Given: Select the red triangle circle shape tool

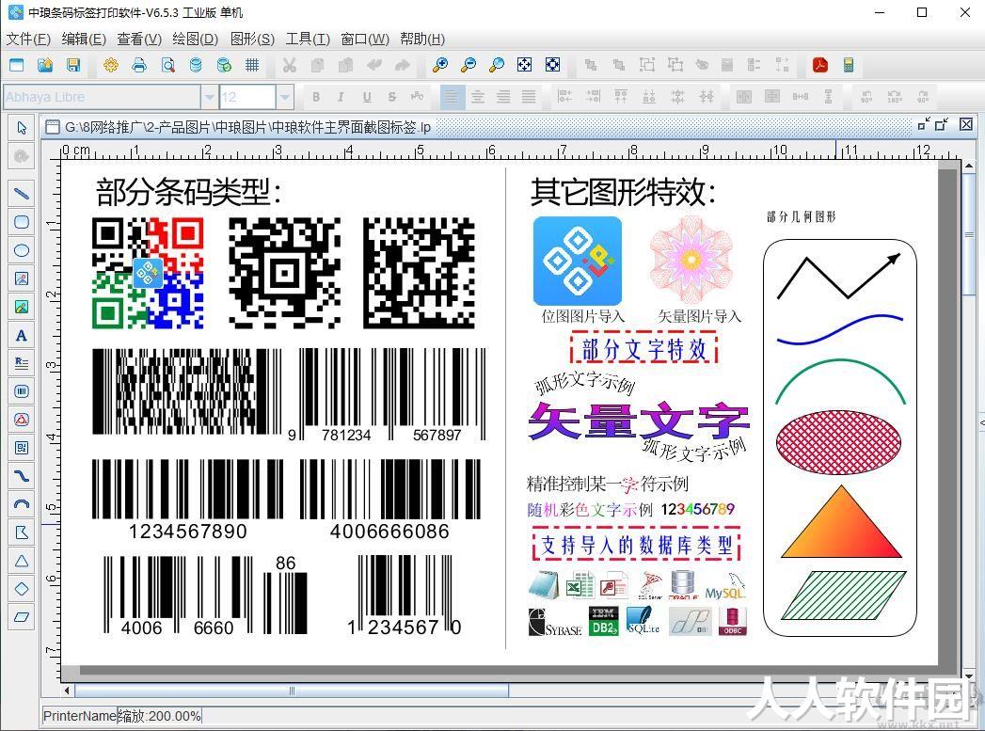Looking at the screenshot, I should click(x=22, y=420).
